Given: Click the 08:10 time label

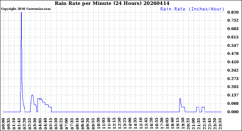Looking at the screenshot, I should (78, 124).
